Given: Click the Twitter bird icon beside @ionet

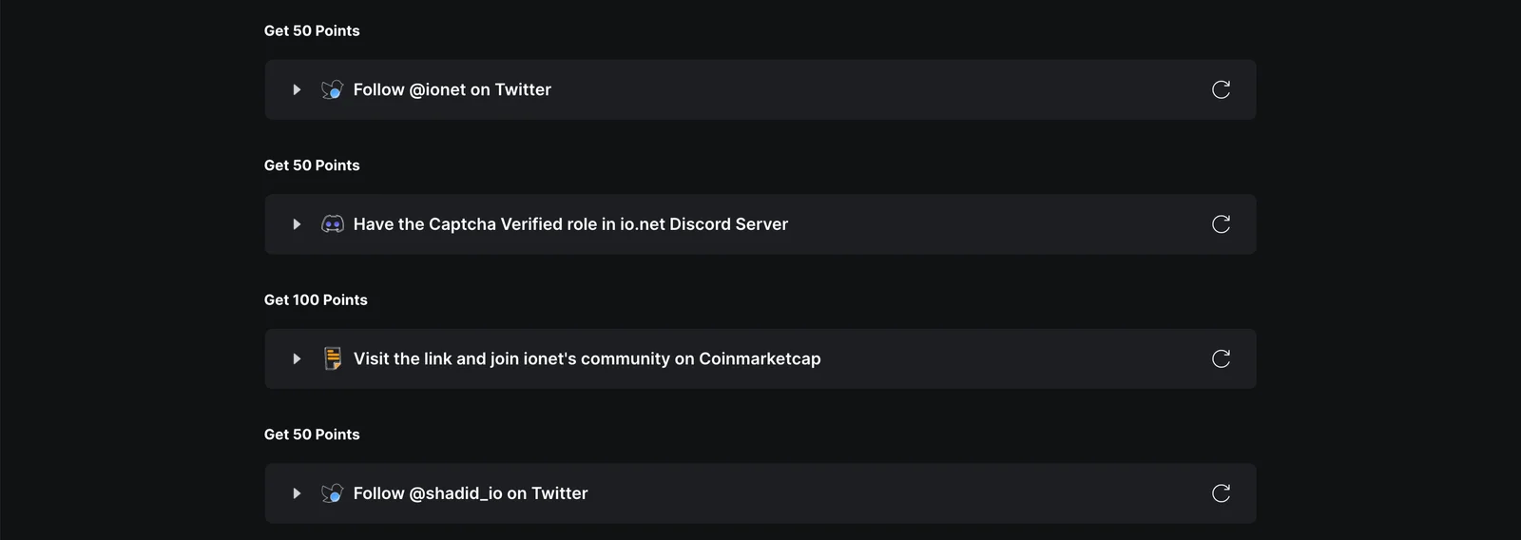Looking at the screenshot, I should tap(333, 89).
